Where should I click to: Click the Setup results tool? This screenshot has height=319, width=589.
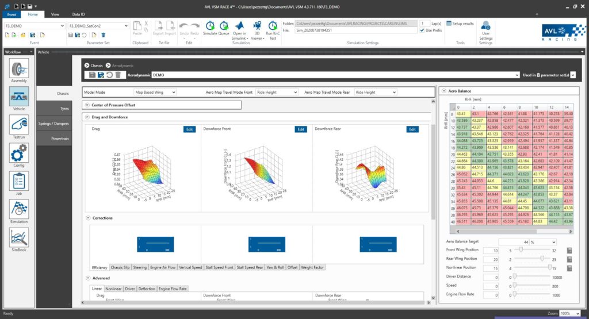tap(460, 23)
